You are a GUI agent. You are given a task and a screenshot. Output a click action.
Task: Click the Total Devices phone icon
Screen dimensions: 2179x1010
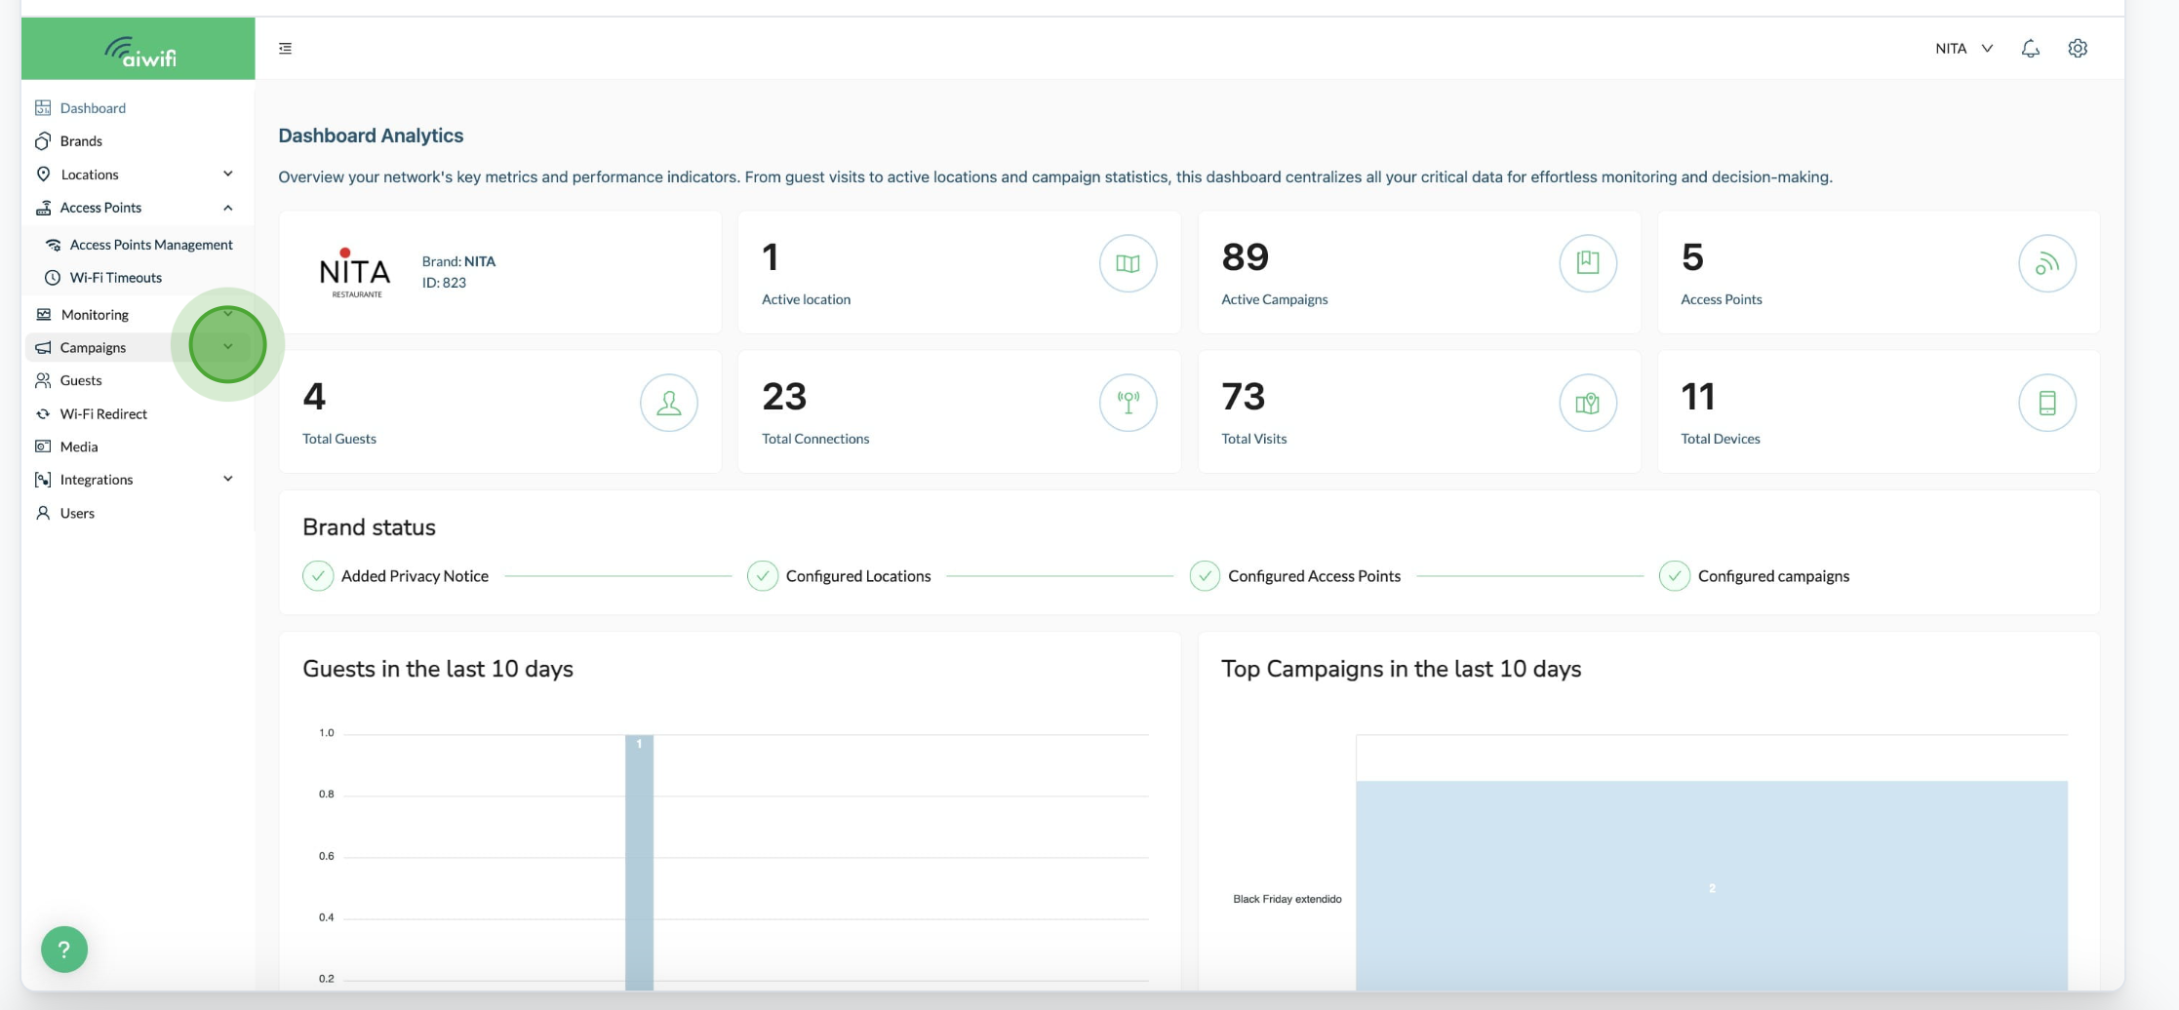tap(2047, 403)
